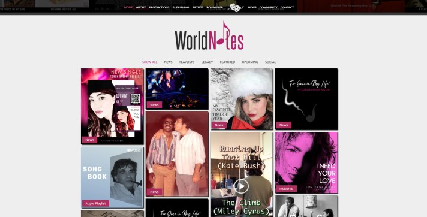Click the theater masks logo icon

tap(235, 7)
